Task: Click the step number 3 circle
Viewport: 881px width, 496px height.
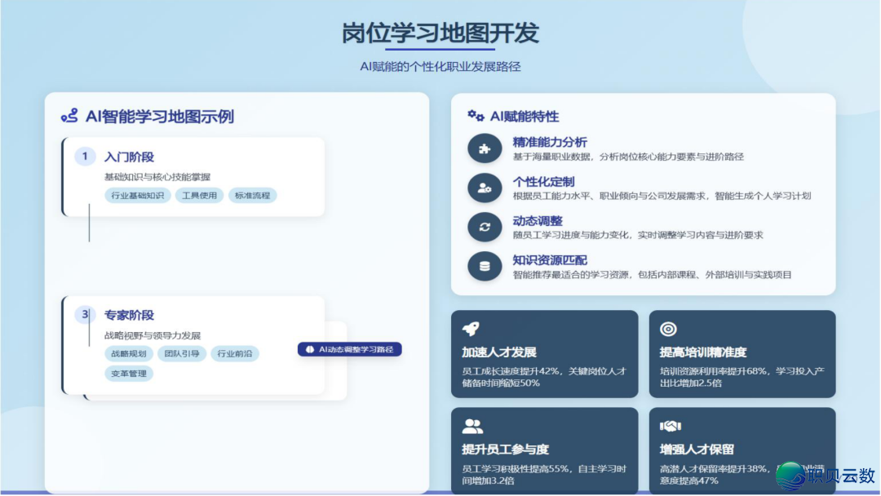Action: point(85,315)
